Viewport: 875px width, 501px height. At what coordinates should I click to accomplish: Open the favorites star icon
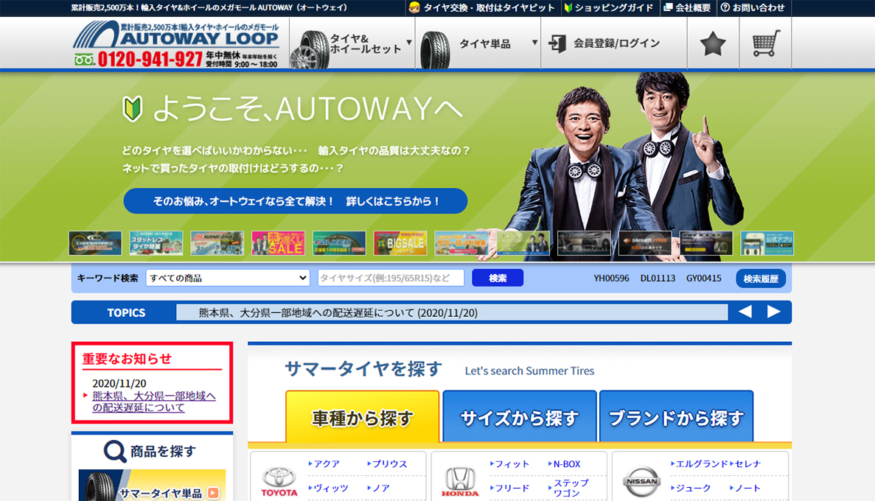[x=713, y=43]
